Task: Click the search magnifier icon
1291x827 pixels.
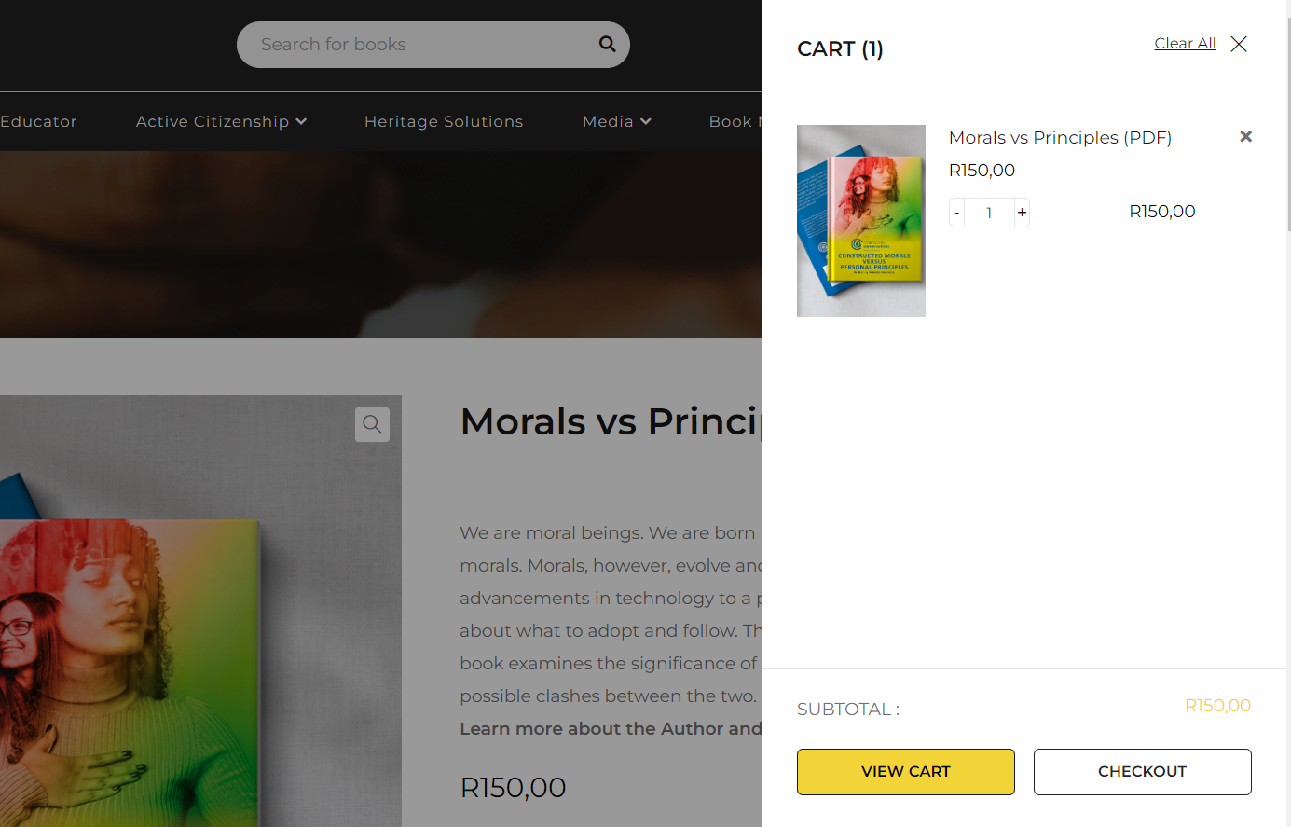Action: tap(607, 44)
